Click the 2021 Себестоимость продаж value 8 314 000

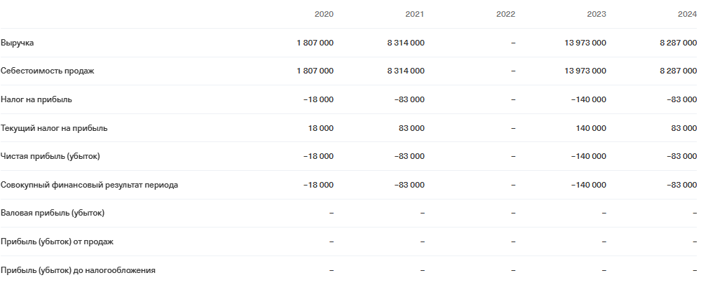tap(405, 71)
